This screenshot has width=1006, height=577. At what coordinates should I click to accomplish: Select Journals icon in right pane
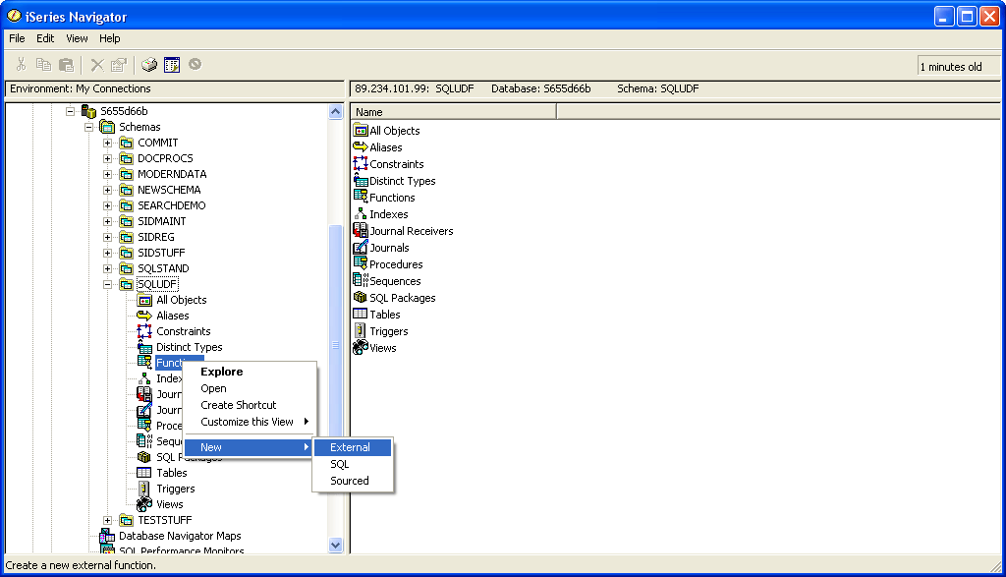361,247
